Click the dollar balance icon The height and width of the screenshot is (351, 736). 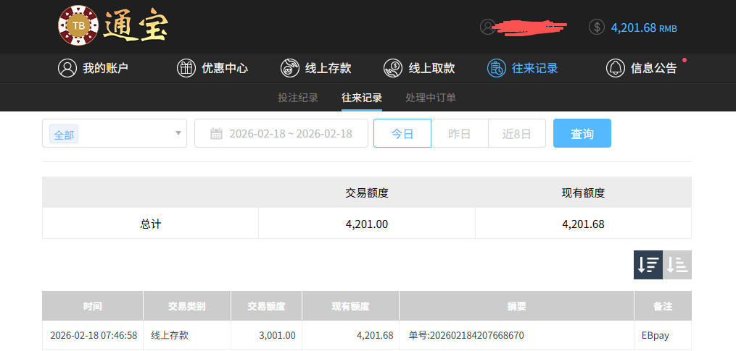(596, 27)
